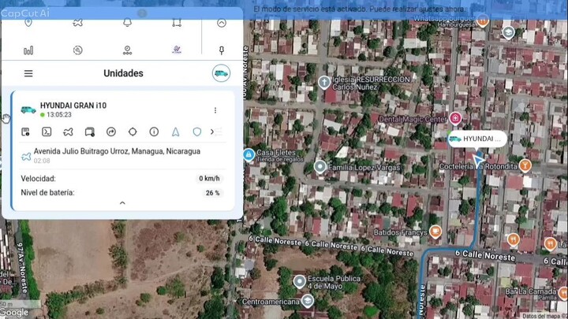Open the unit messages log icon
Image resolution: width=568 pixels, height=319 pixels.
[25, 132]
